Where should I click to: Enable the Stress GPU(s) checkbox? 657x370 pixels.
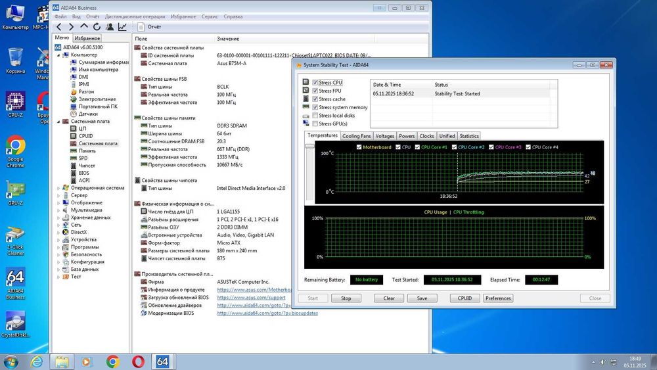[315, 124]
